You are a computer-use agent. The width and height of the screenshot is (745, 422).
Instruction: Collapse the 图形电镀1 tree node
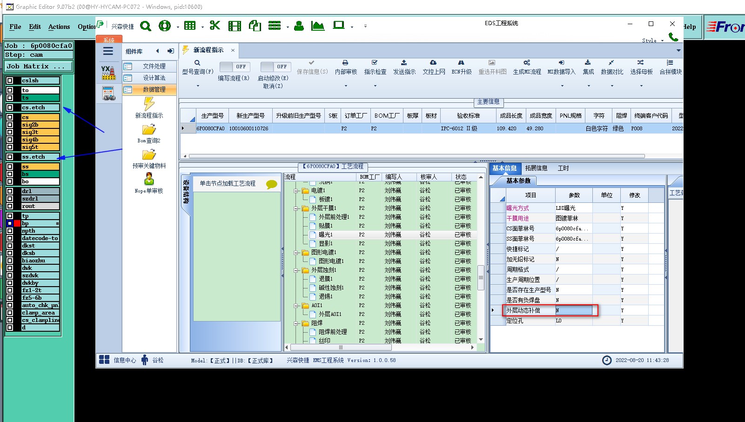pos(296,253)
